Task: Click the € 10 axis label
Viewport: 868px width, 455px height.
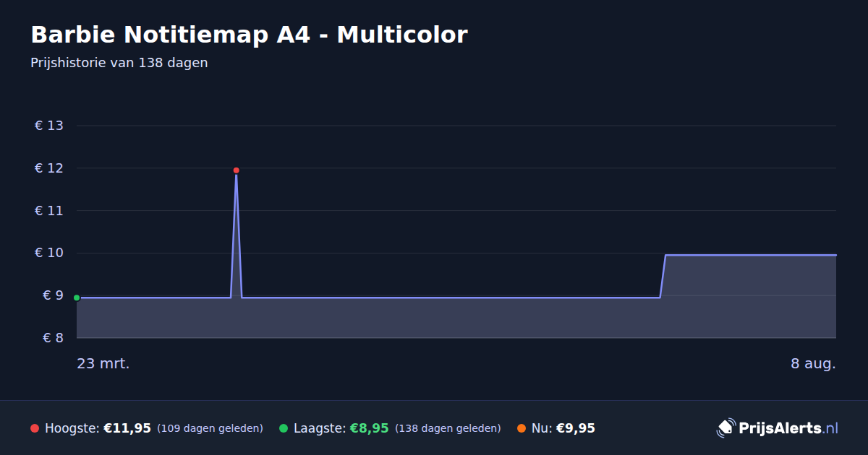Action: click(x=49, y=253)
